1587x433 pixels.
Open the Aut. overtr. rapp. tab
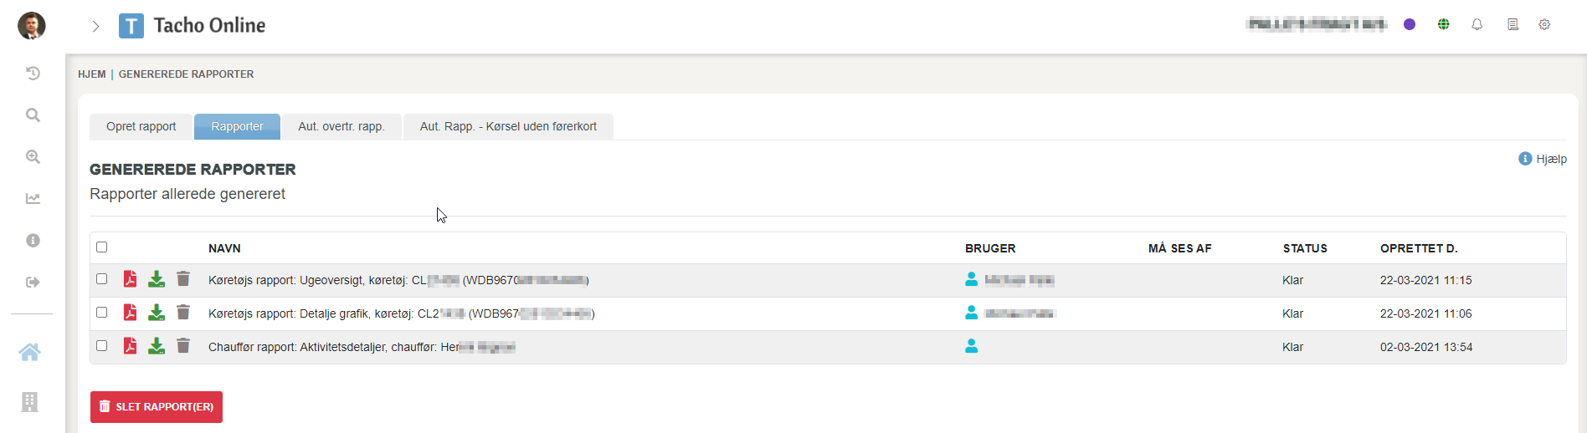point(341,127)
